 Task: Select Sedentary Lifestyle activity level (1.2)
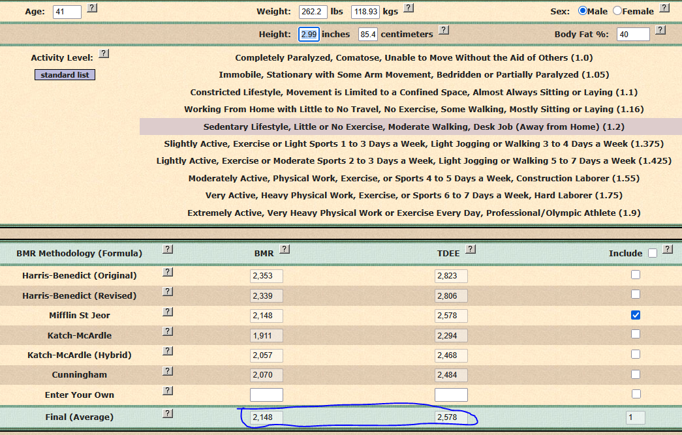click(411, 127)
